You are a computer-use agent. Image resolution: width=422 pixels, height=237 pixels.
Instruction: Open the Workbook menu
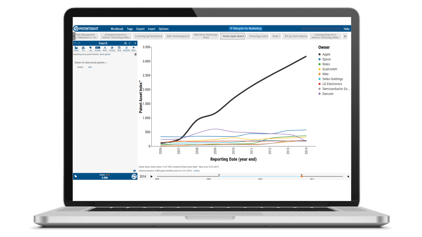pyautogui.click(x=117, y=29)
